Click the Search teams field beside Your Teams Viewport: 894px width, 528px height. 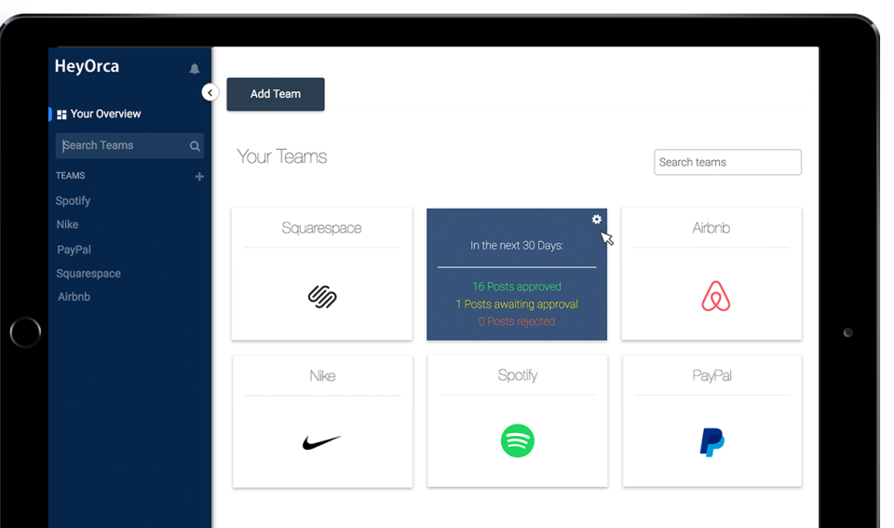(x=727, y=163)
